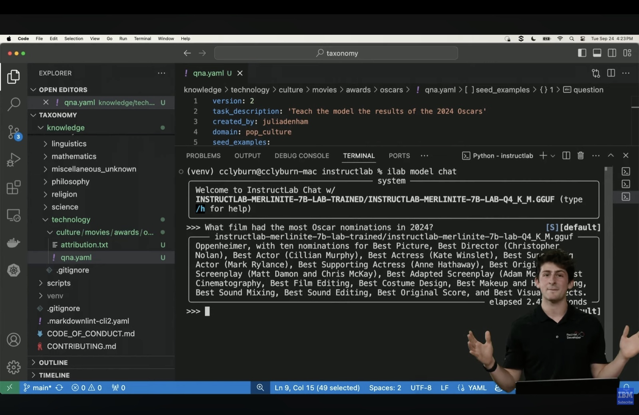The image size is (639, 415).
Task: Open the Search view in activity bar
Action: [14, 104]
